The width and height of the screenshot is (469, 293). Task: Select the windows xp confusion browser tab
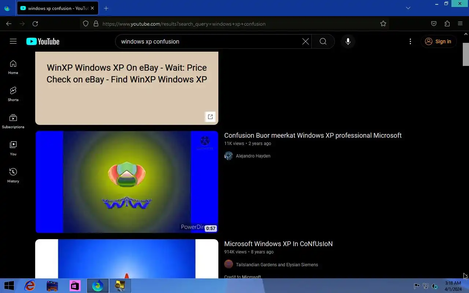tap(58, 8)
